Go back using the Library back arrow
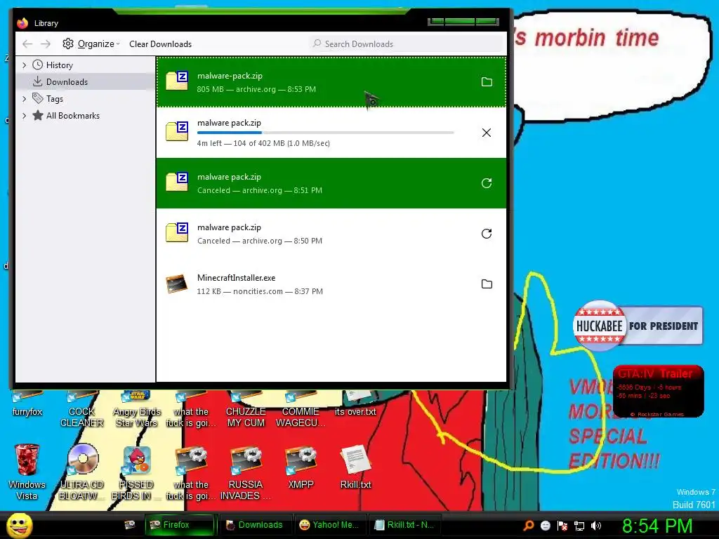The image size is (719, 539). [x=27, y=44]
